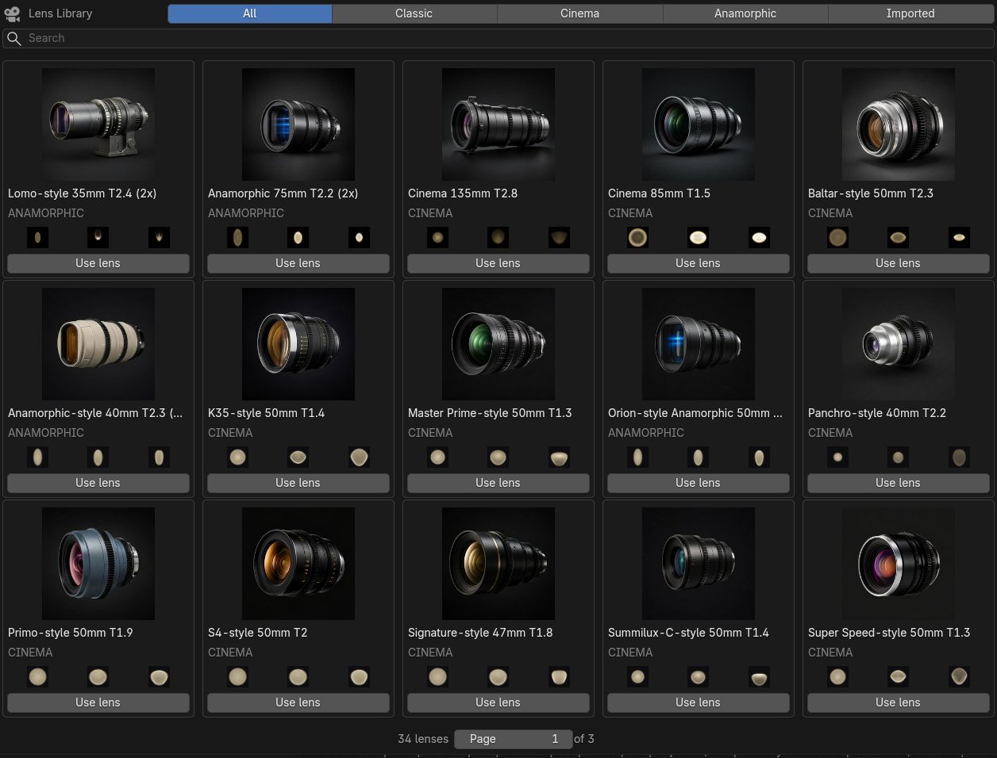
Task: Click the Master Prime-style 50mm T1.3 title
Action: point(490,413)
